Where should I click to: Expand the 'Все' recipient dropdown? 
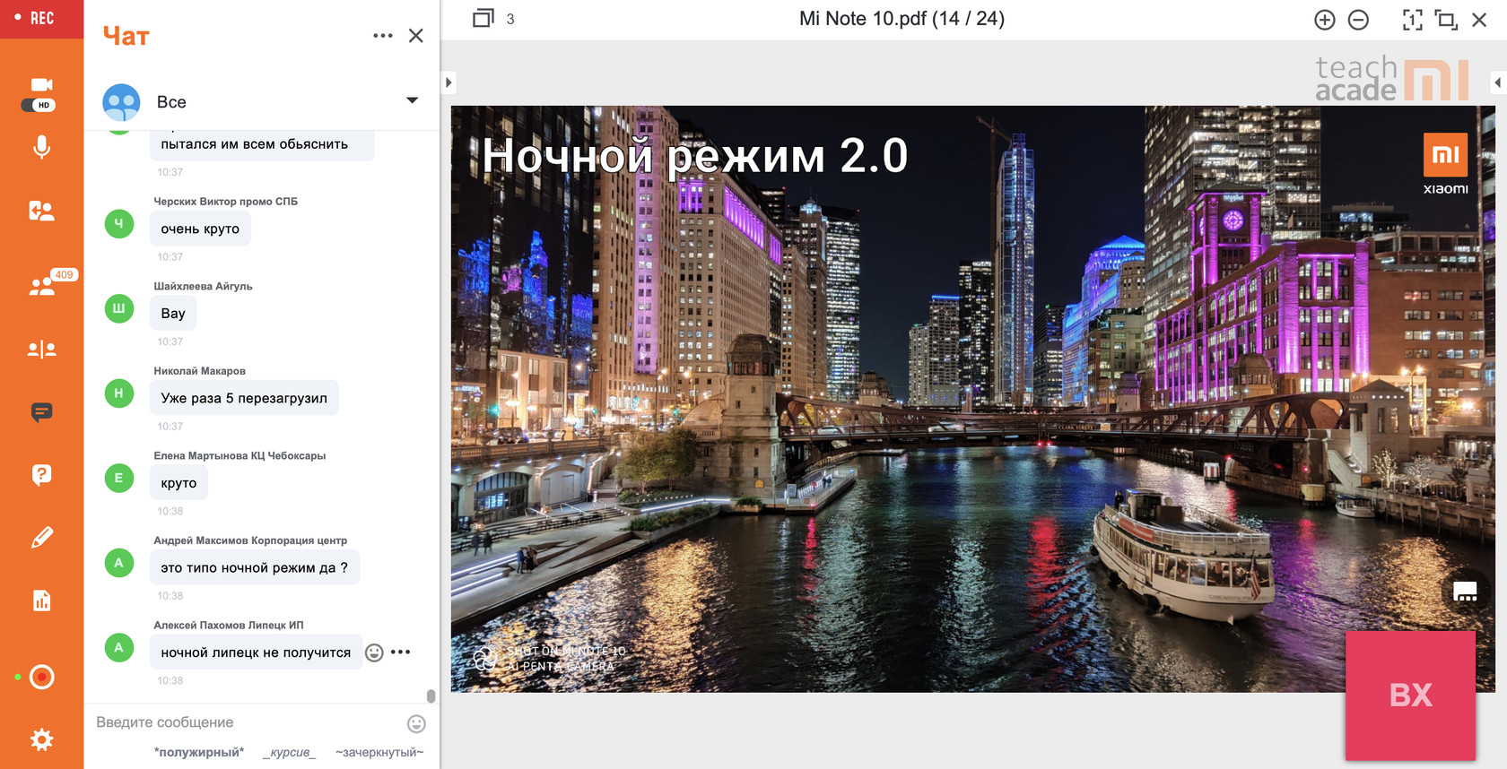[x=412, y=100]
